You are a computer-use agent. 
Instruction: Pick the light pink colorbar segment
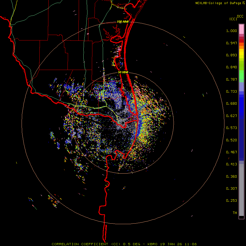(x=241, y=29)
